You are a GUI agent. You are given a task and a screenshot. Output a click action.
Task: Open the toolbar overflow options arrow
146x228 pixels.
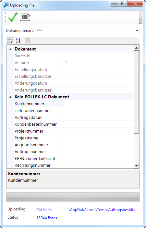(x=140, y=22)
